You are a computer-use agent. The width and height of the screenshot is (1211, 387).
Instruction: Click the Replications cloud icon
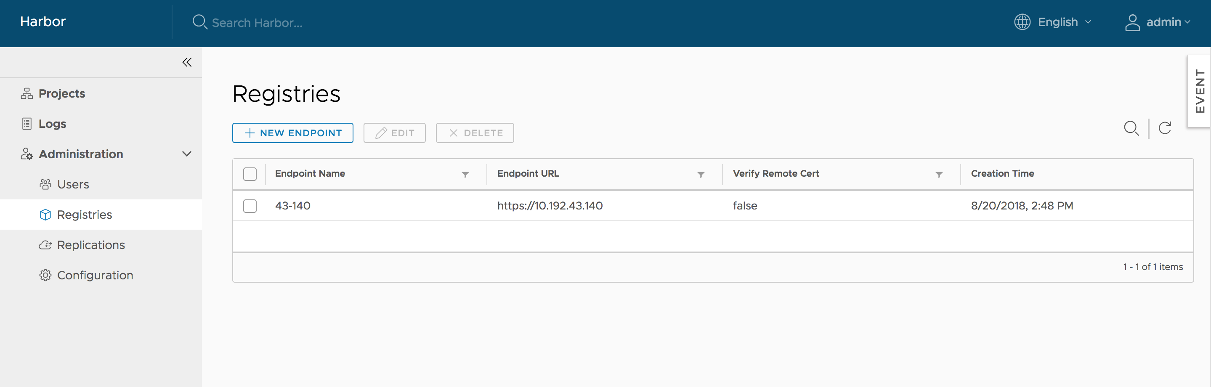point(45,245)
